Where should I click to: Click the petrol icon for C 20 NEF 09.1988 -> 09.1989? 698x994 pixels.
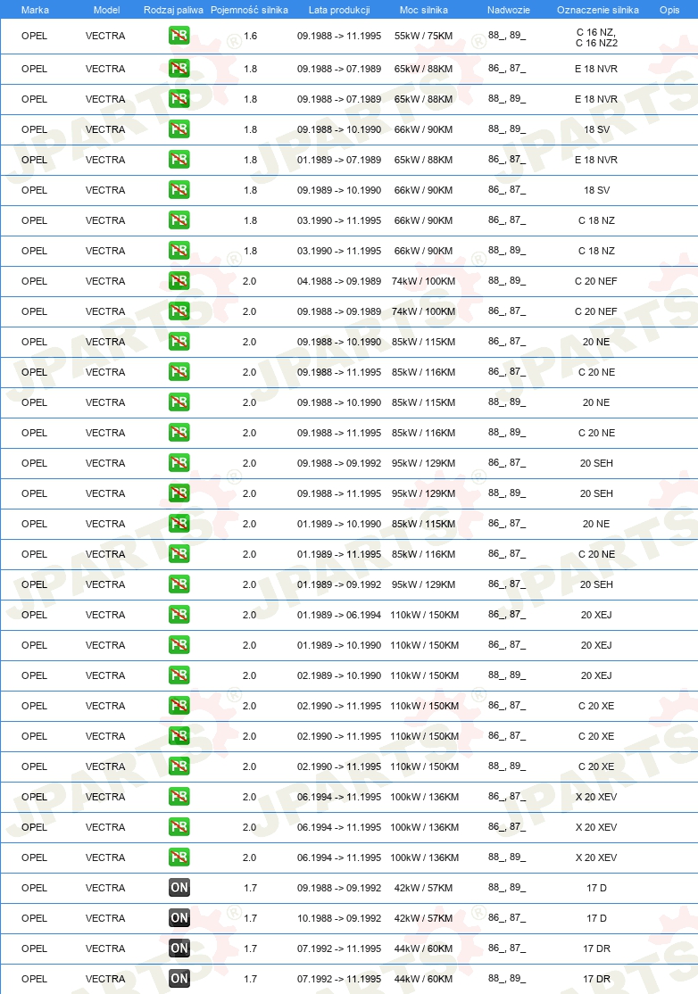click(179, 311)
